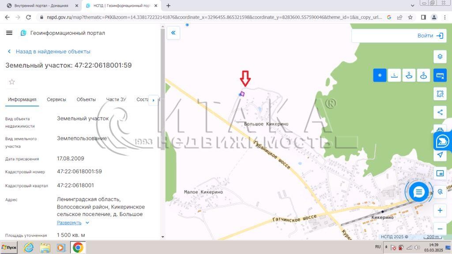Zoom in the map
The width and height of the screenshot is (452, 254).
[x=440, y=210]
